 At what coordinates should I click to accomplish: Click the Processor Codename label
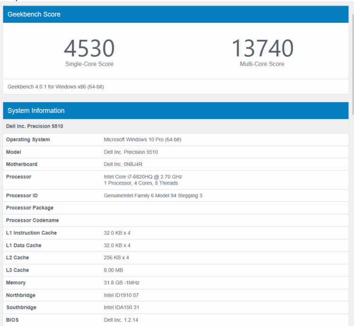pyautogui.click(x=32, y=220)
